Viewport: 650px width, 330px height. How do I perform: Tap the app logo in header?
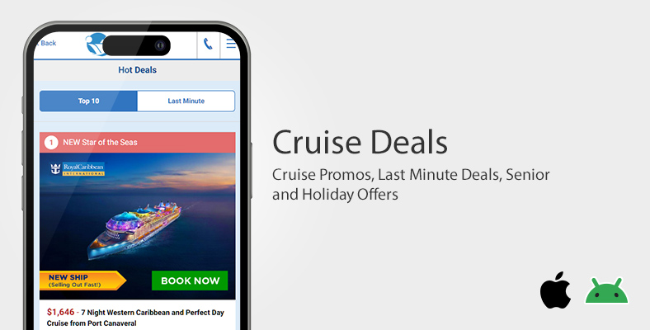(94, 45)
